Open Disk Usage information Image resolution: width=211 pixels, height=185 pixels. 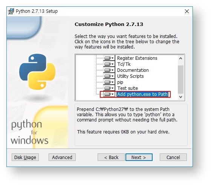[25, 157]
